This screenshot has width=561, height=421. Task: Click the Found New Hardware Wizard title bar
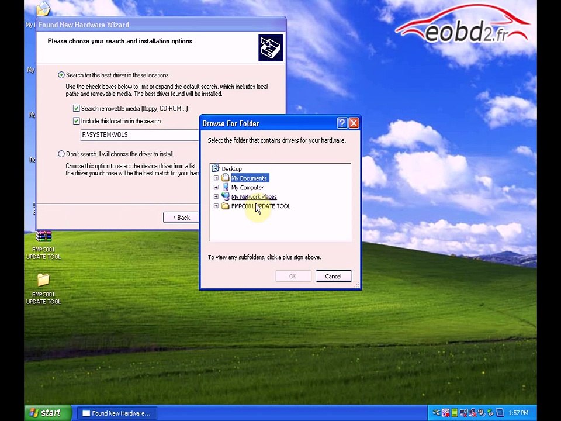click(x=161, y=25)
